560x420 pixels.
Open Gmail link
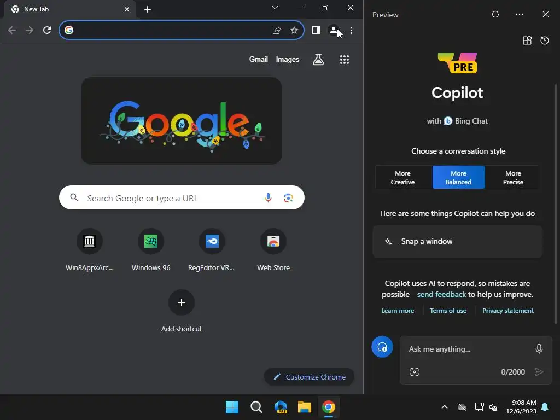258,59
